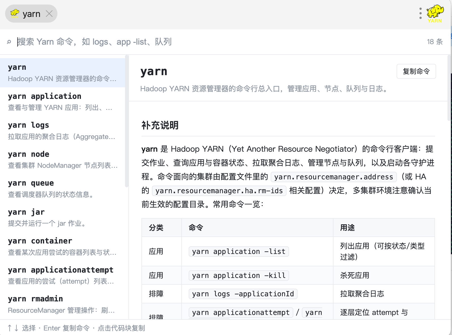Click the search magnifier icon

tap(9, 42)
